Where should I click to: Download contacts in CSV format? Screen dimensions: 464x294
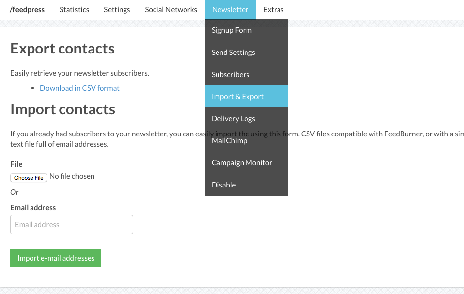(80, 88)
